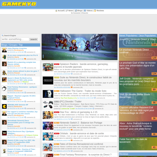Screen dimensions: 157x157
Task: Click the L'univers De "L'indé" author link
Action: (68, 109)
